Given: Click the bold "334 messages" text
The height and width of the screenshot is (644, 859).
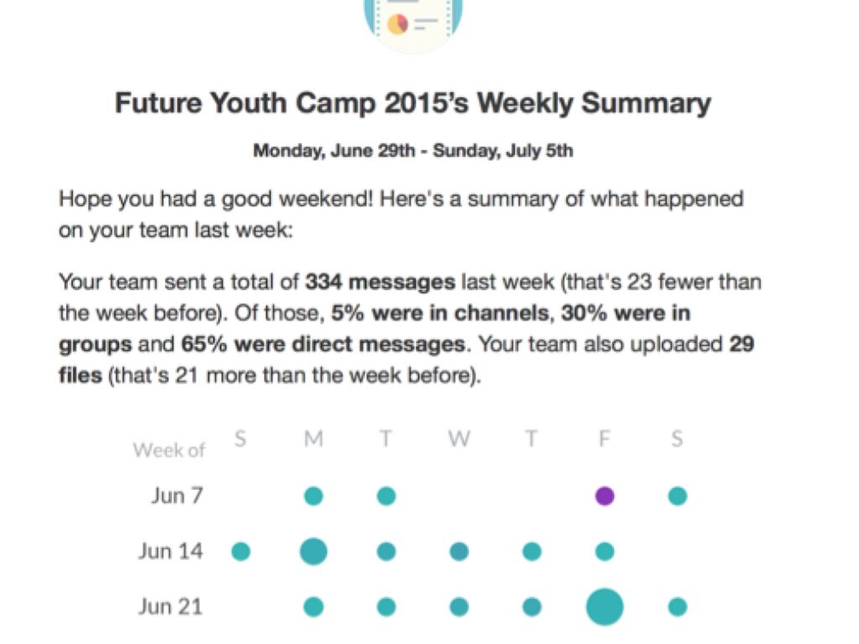Looking at the screenshot, I should pos(380,282).
